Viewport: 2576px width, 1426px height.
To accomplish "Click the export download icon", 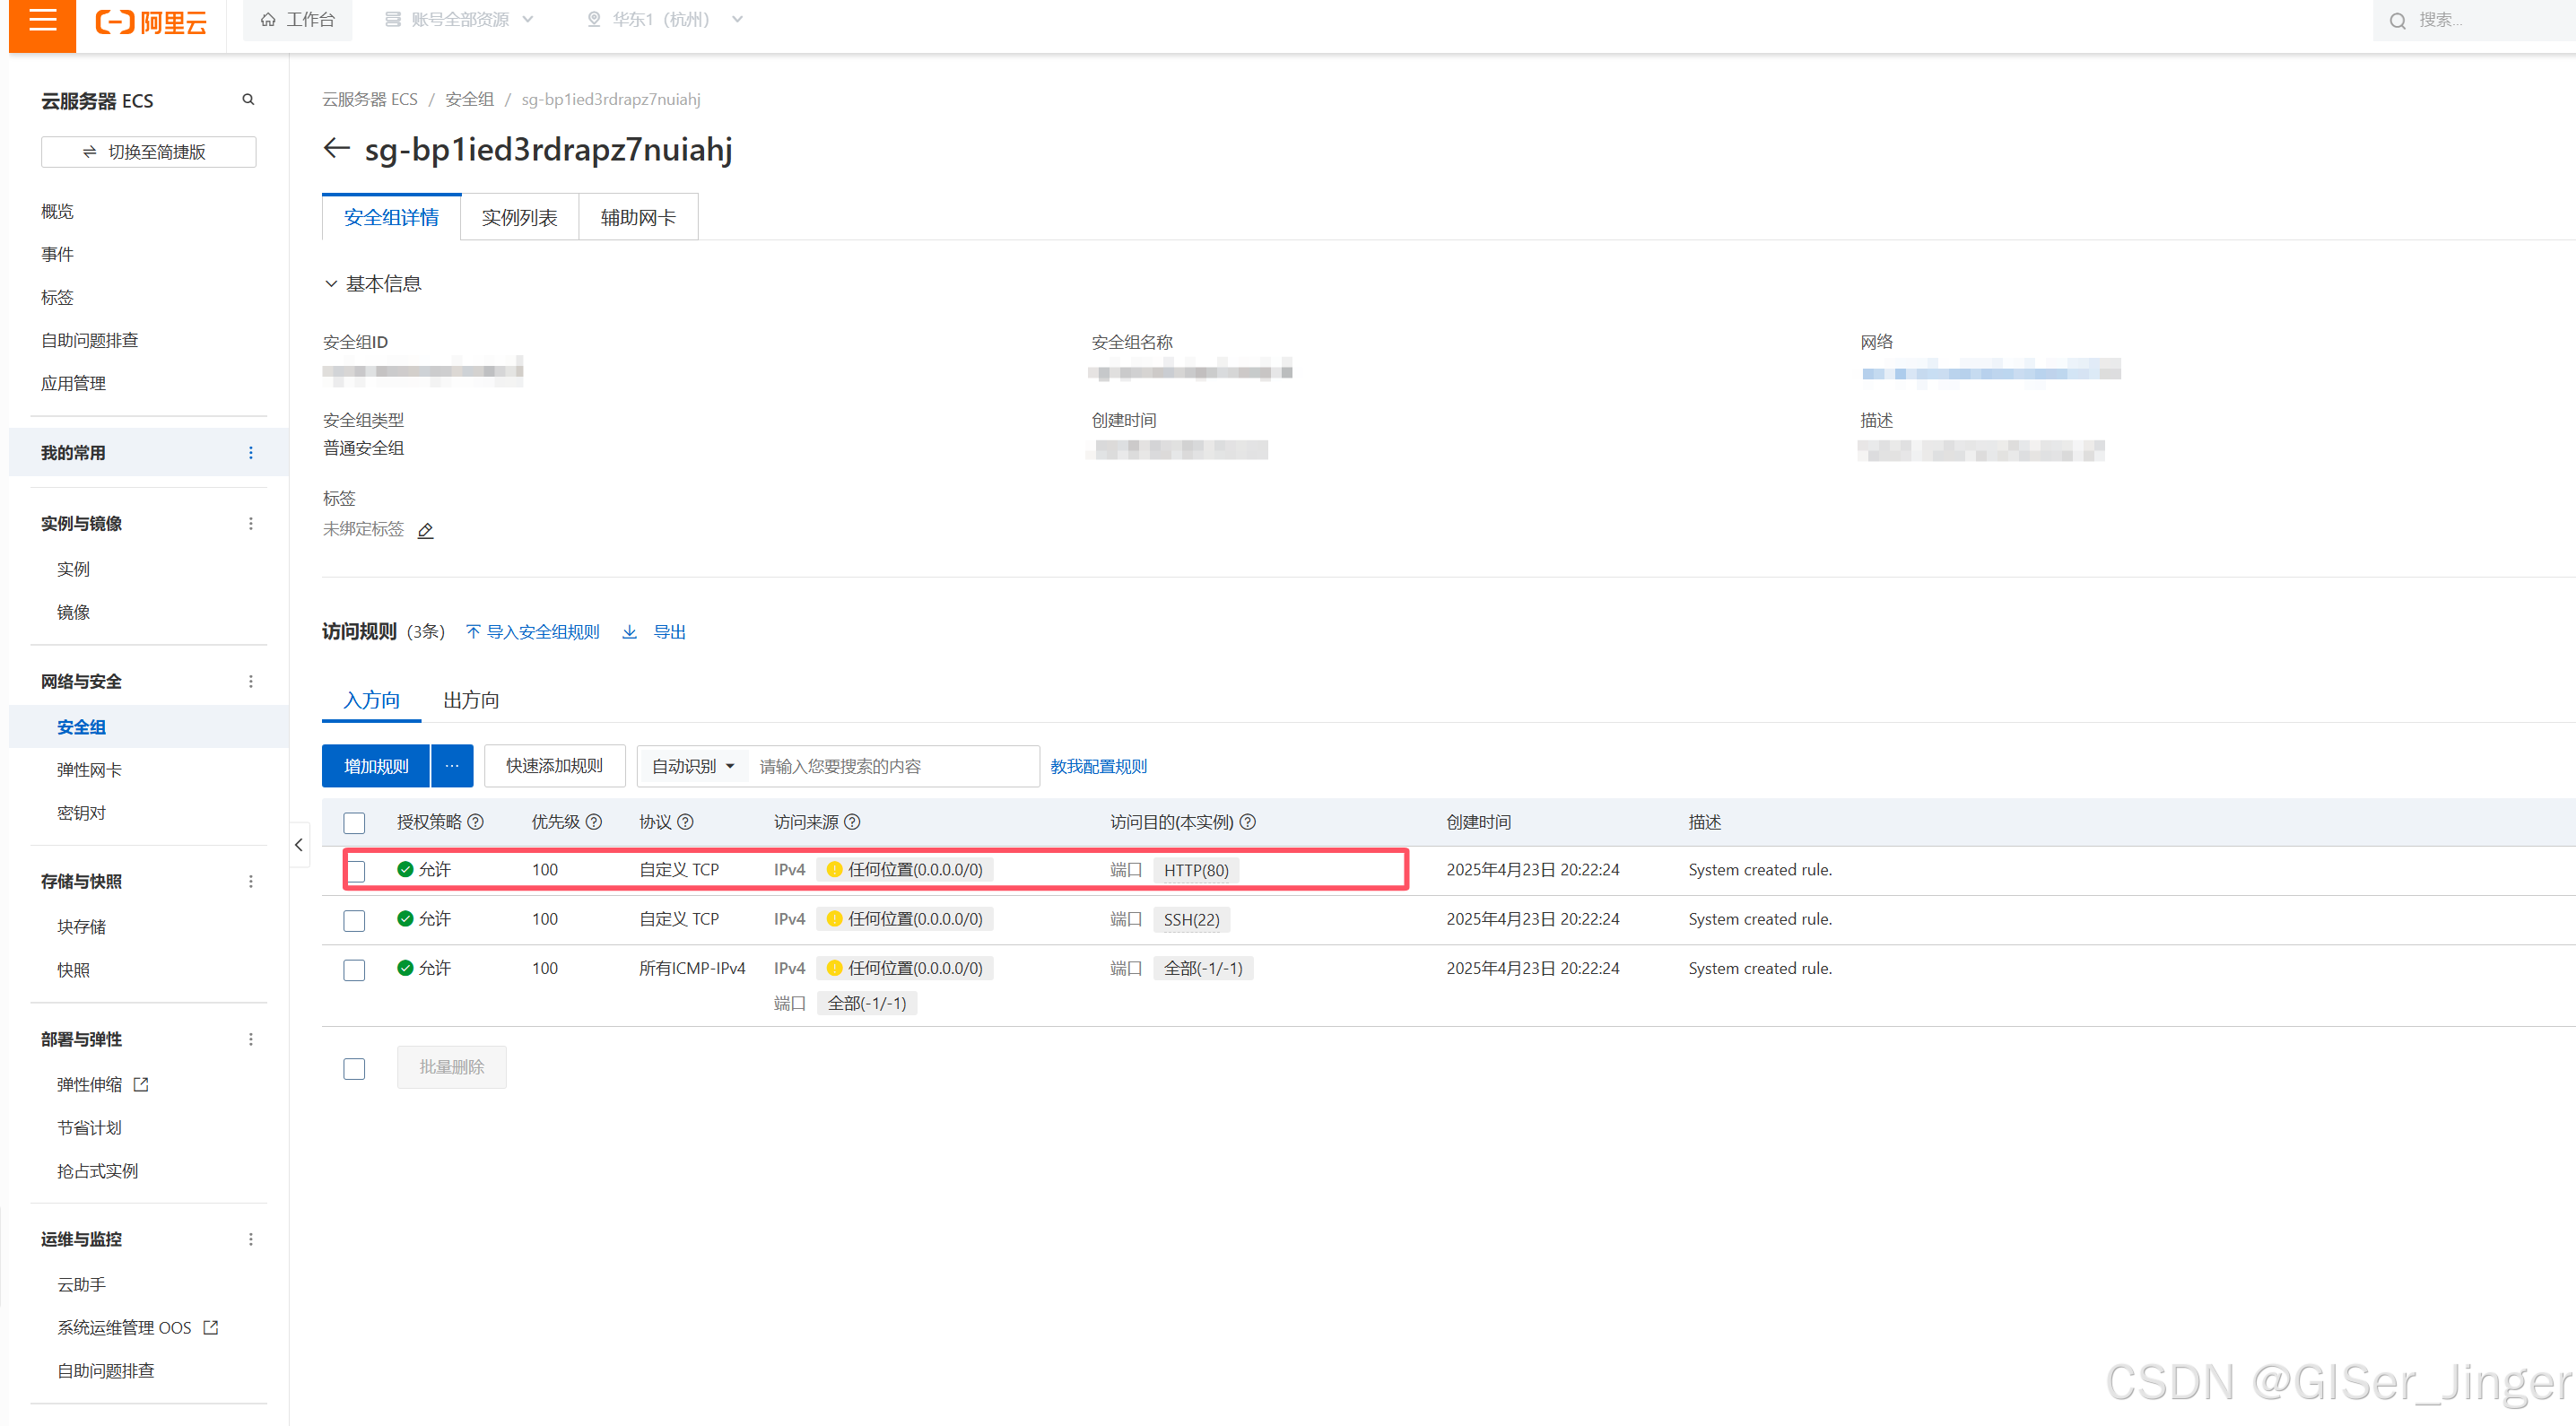I will pyautogui.click(x=629, y=632).
